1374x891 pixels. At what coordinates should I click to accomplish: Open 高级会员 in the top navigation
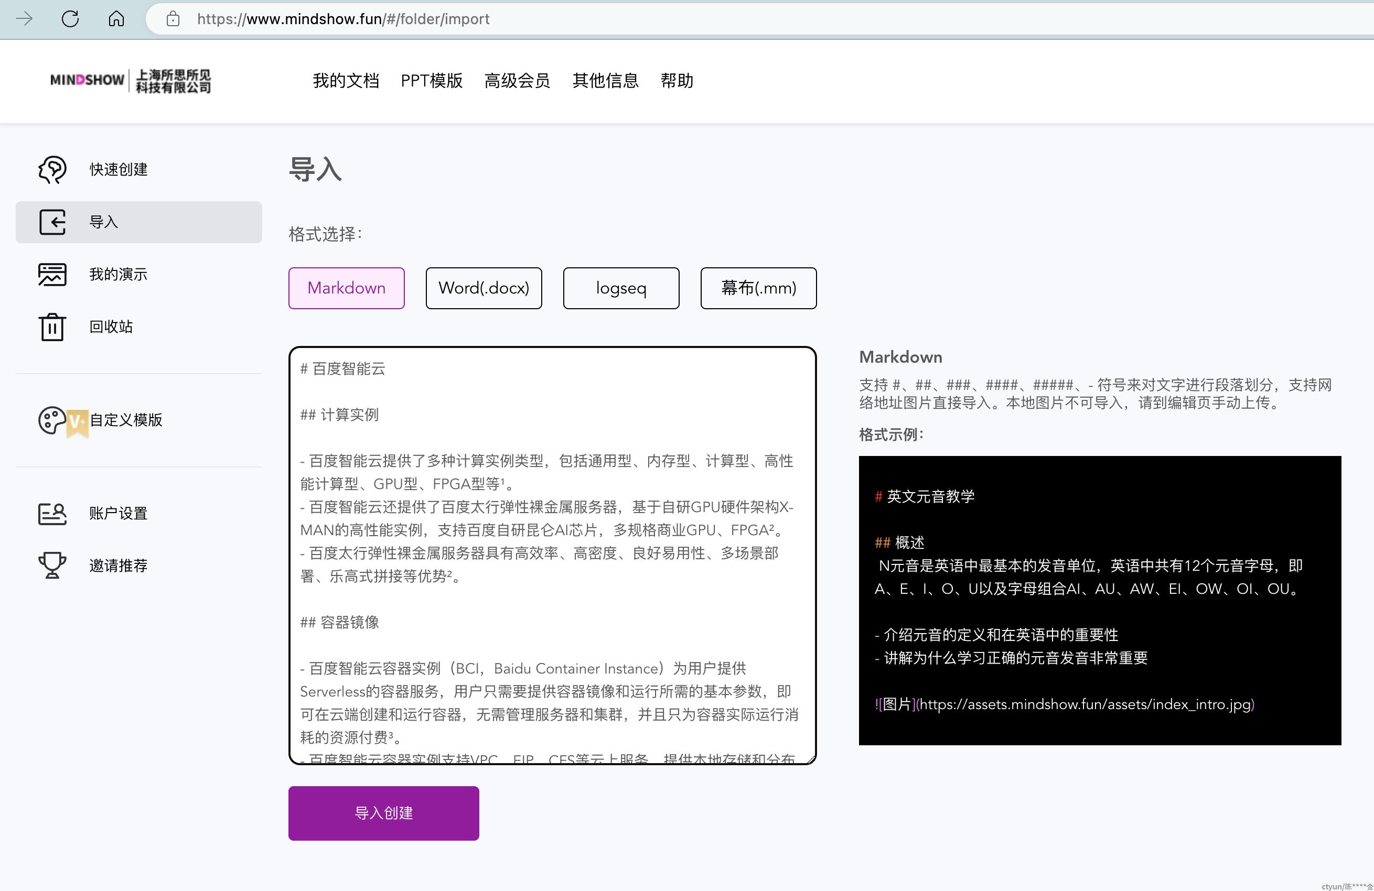[x=517, y=81]
